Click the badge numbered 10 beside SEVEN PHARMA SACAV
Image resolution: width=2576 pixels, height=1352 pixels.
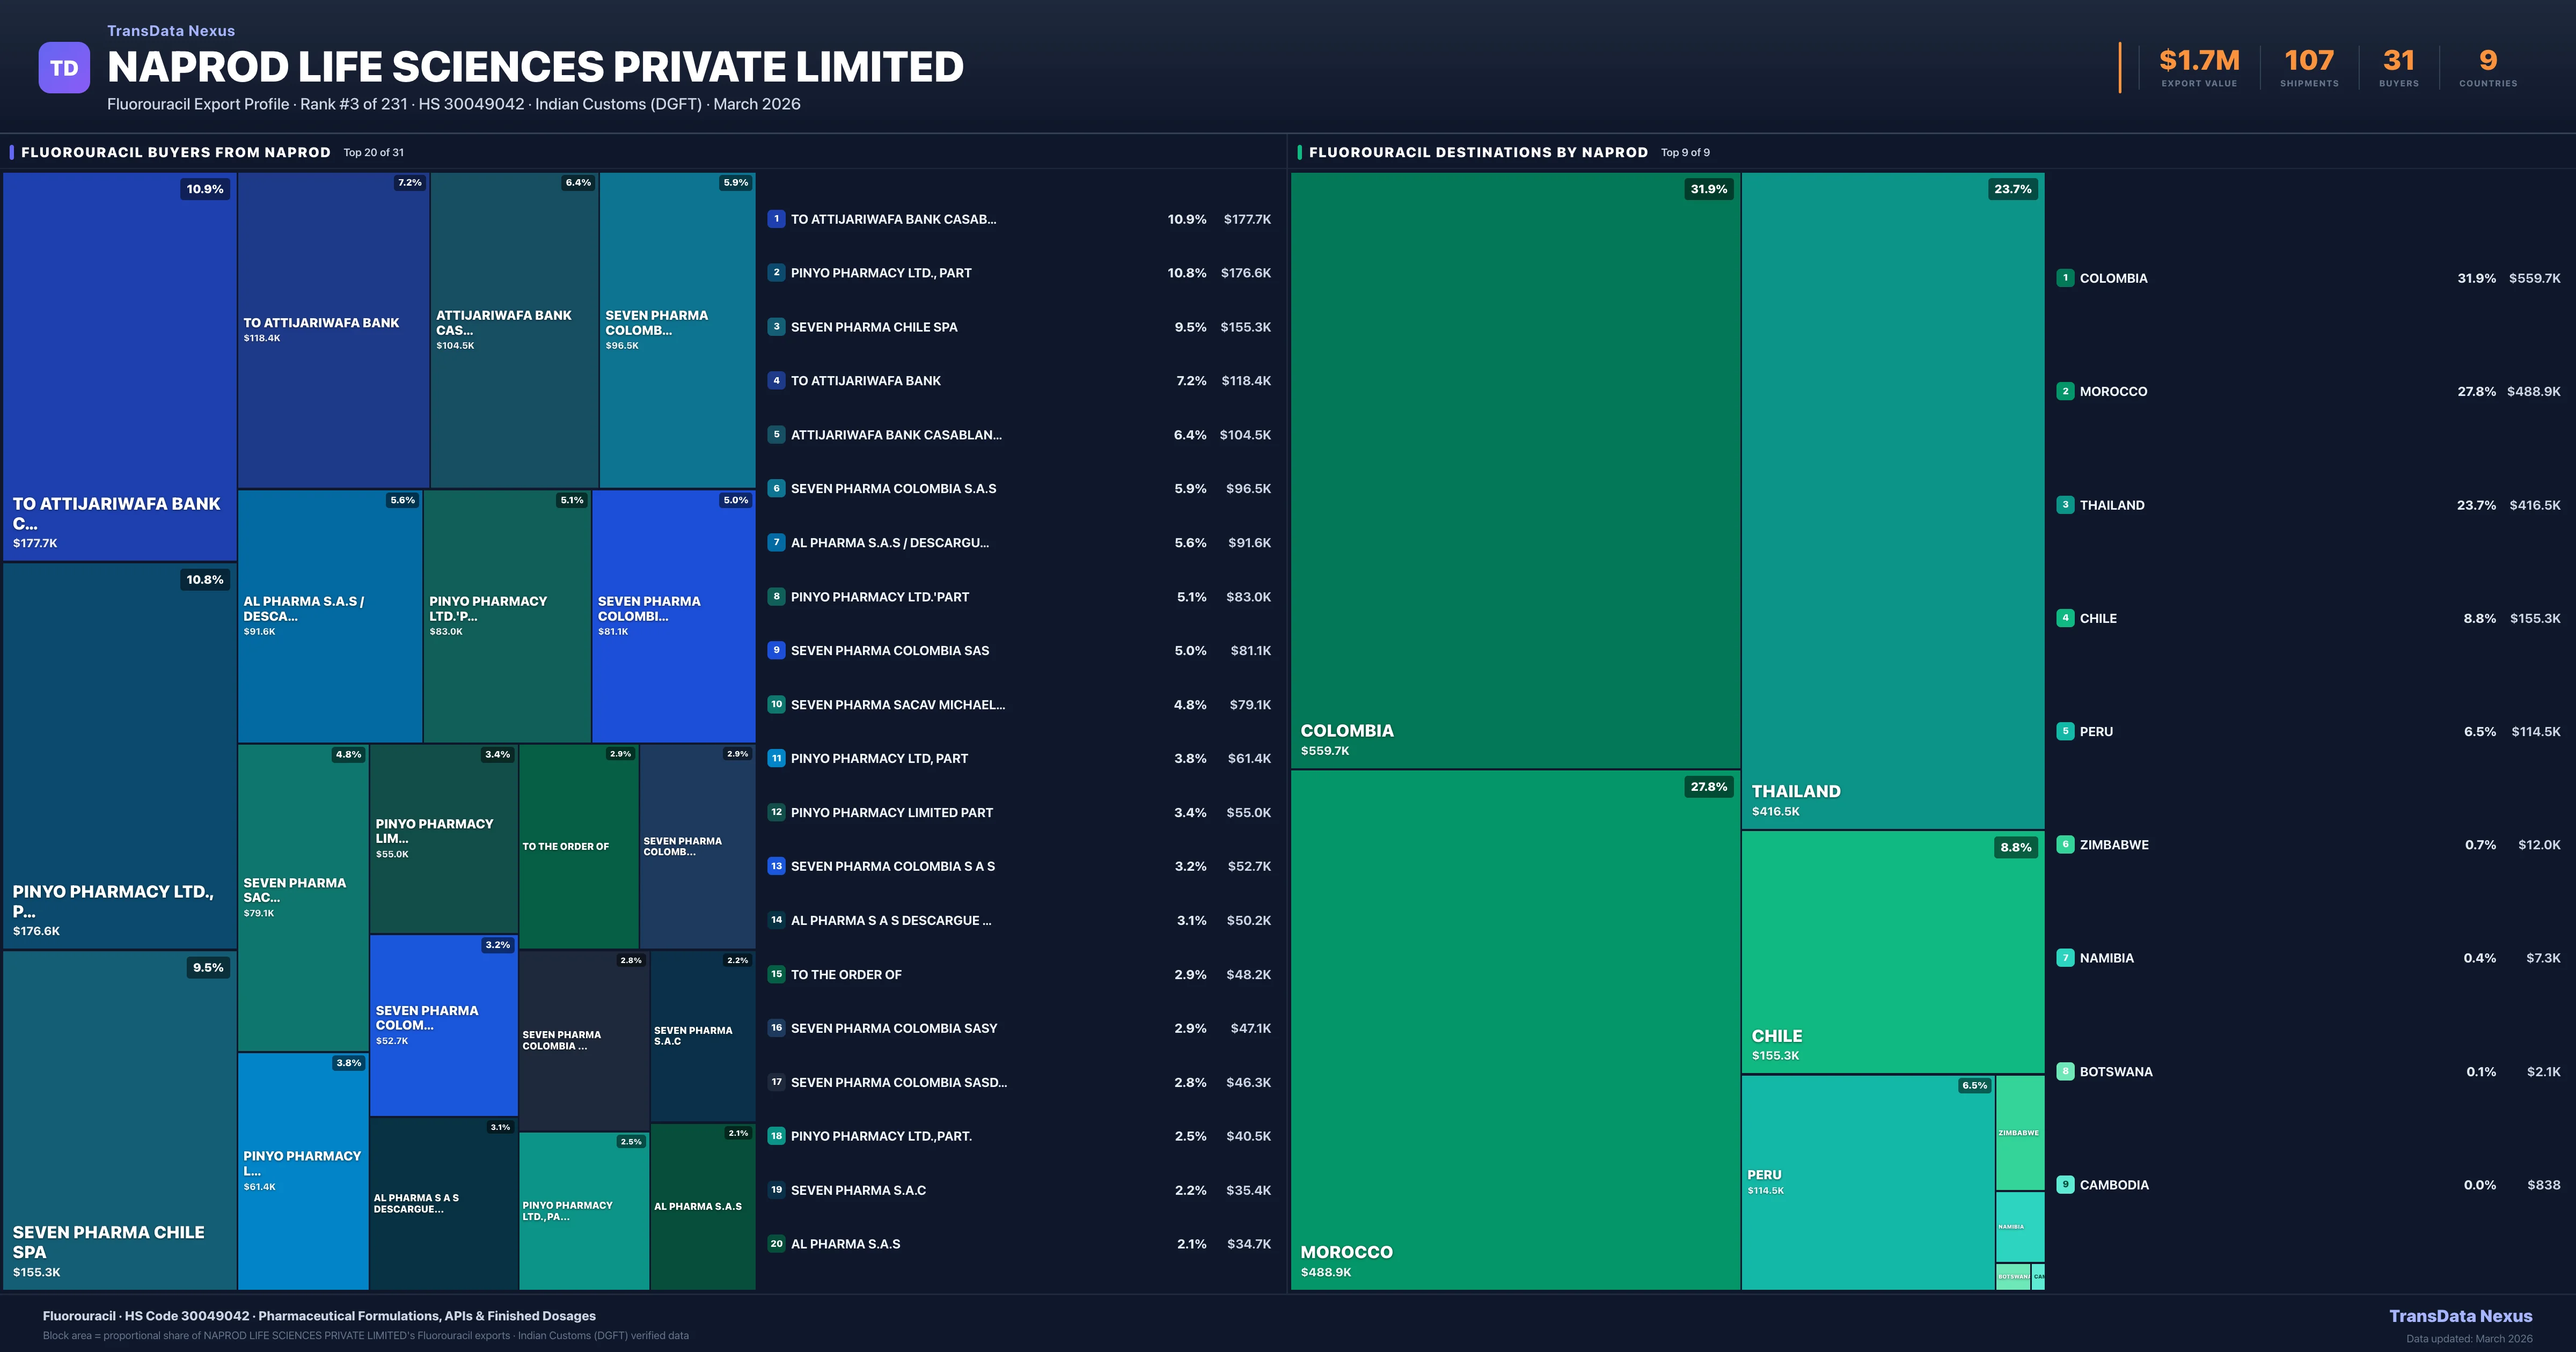click(776, 704)
